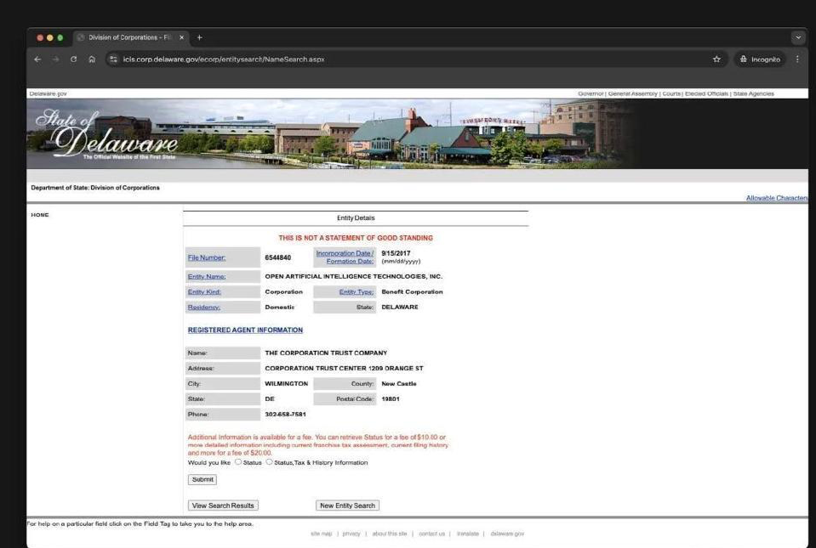This screenshot has width=816, height=548.
Task: Reload the page with the refresh icon
Action: pos(73,59)
